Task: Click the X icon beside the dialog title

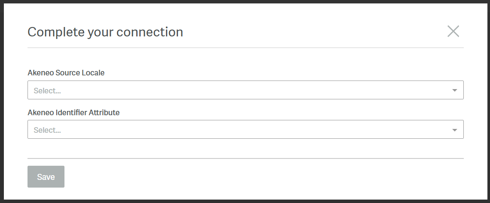Action: [x=453, y=31]
